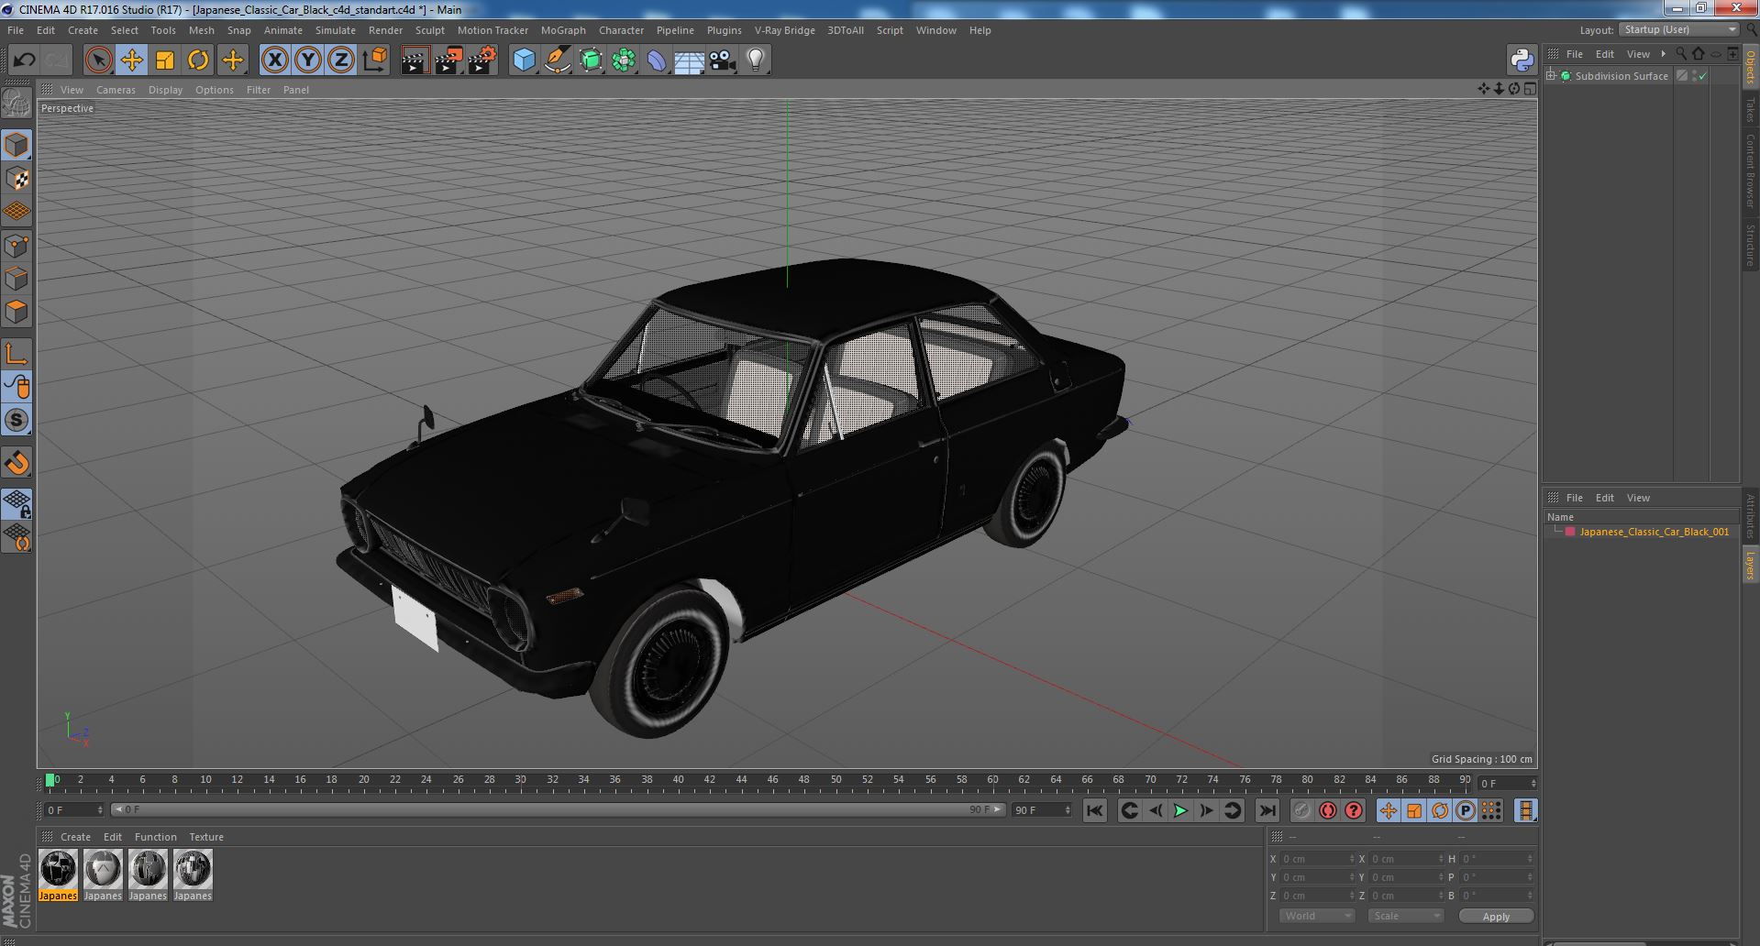
Task: Switch to Model mode
Action: point(17,145)
